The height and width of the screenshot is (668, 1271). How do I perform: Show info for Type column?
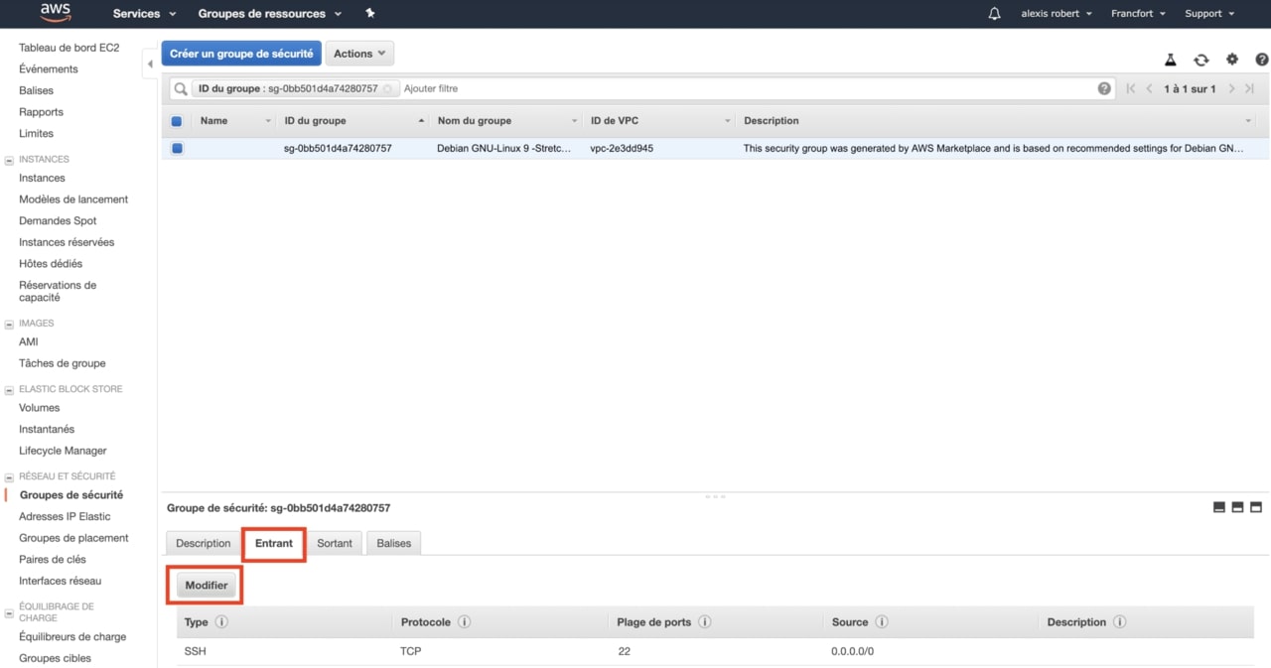tap(221, 622)
